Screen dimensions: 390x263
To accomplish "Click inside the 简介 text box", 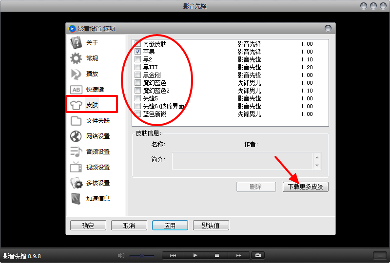I will tap(242, 161).
